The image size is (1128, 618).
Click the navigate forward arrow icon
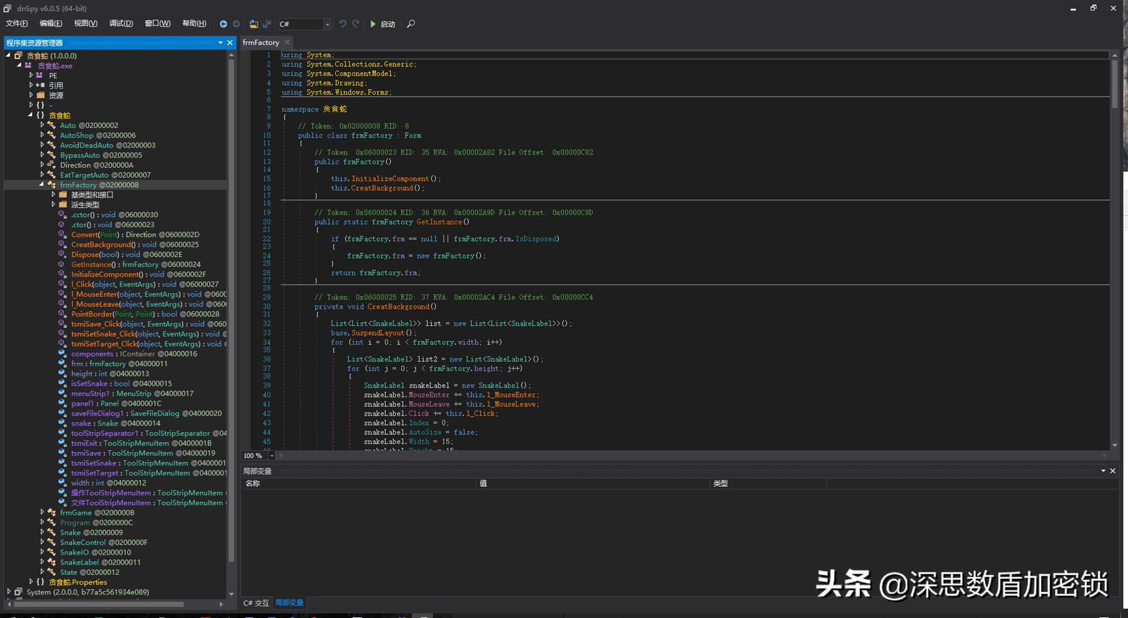[x=237, y=24]
